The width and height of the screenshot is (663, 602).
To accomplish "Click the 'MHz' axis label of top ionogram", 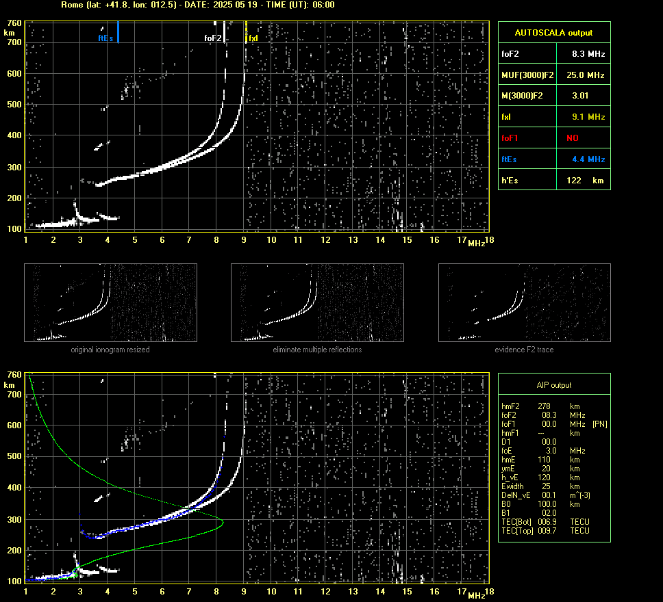I will [477, 244].
